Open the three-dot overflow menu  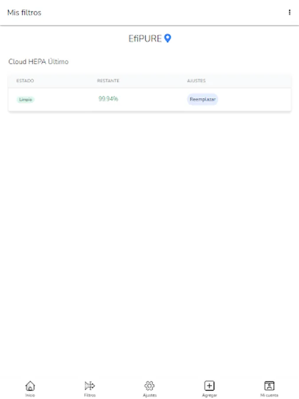(289, 12)
